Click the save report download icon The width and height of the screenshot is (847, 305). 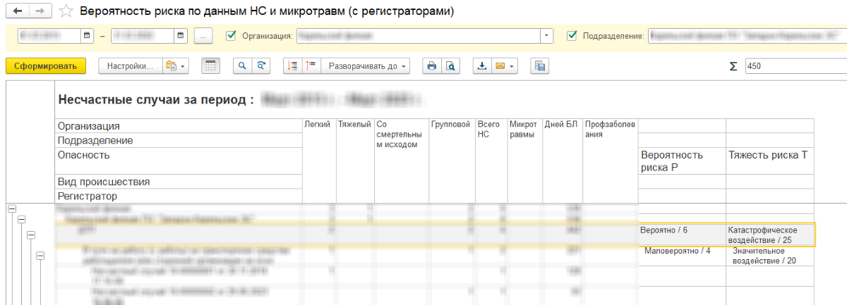(482, 66)
